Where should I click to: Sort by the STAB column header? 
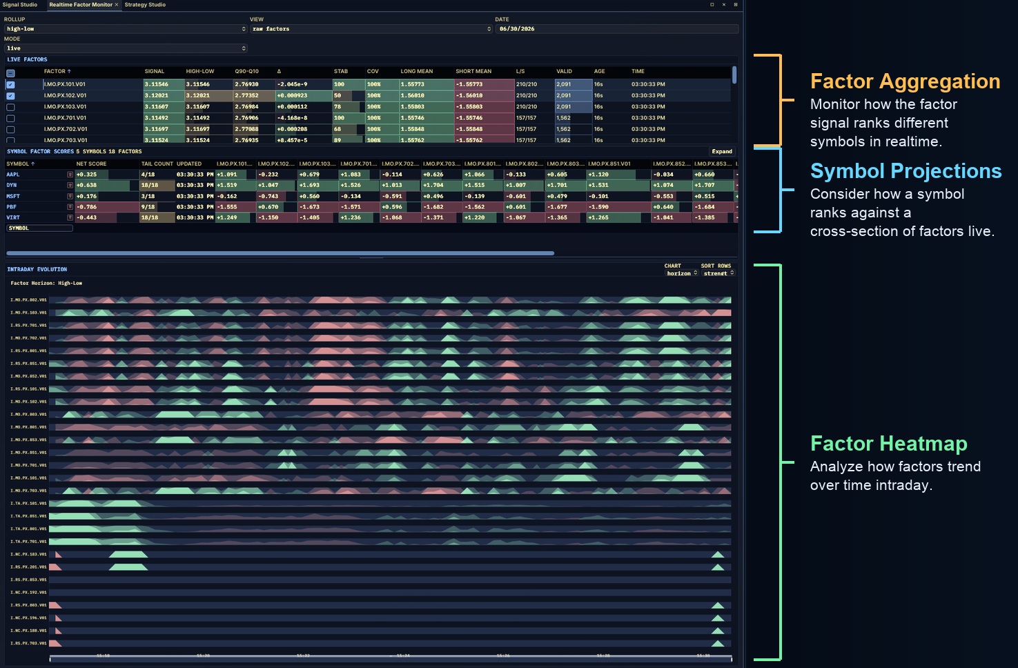tap(341, 71)
